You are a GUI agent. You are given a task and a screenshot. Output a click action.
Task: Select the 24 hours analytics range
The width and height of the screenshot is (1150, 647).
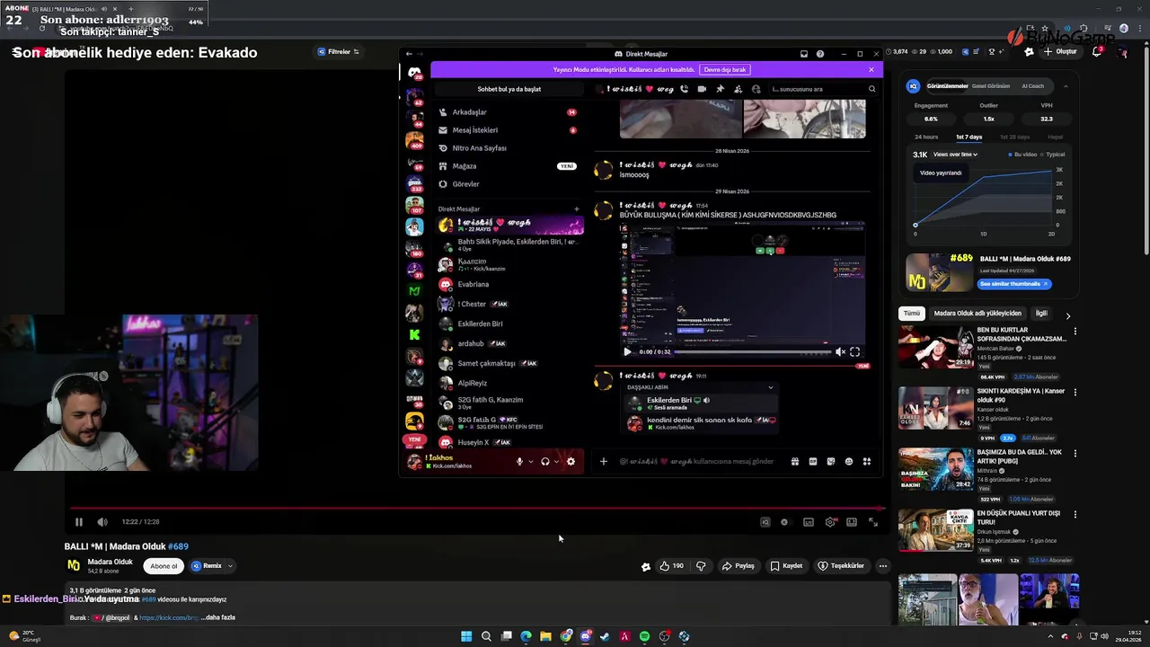926,137
